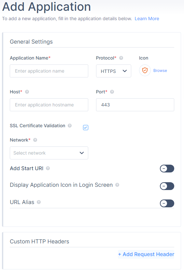Screen dimensions: 184x273
Task: Click the Host help question-mark icon
Action: coord(27,92)
